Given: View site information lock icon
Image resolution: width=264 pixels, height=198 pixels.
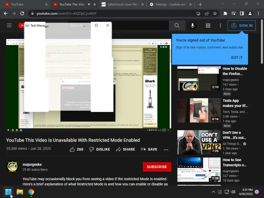Looking at the screenshot, I should coord(32,13).
